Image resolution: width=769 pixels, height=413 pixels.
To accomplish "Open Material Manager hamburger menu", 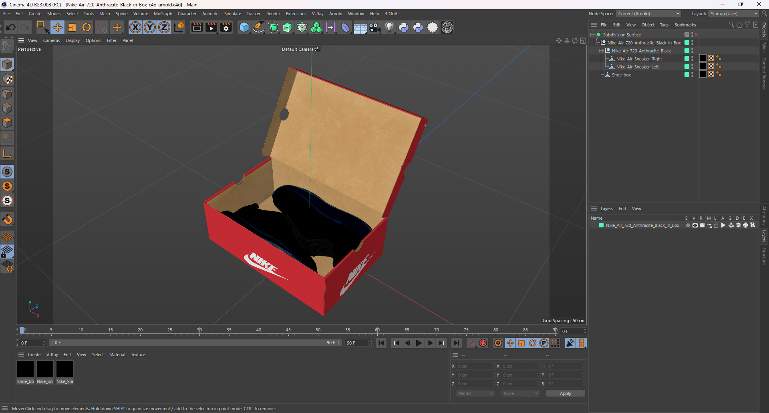I will coord(21,355).
